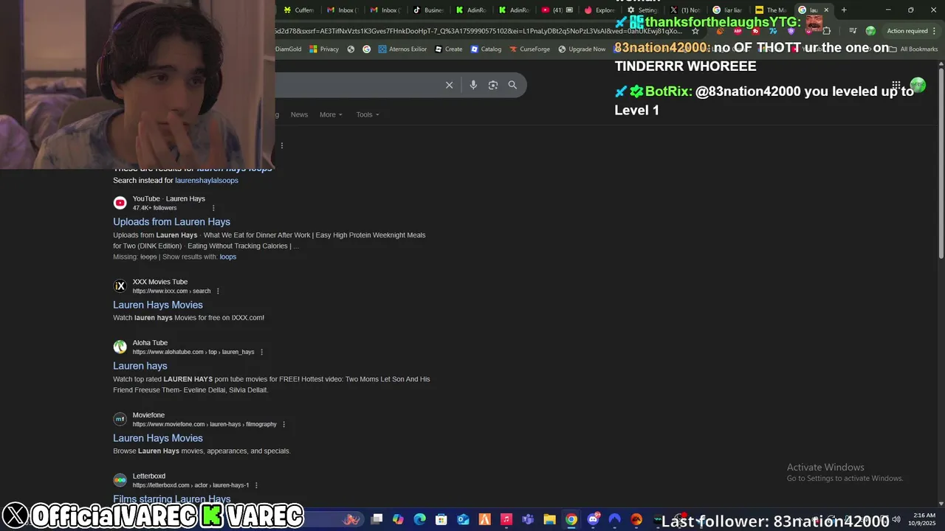Open options for the Moviefone result
The width and height of the screenshot is (945, 531).
pyautogui.click(x=283, y=425)
